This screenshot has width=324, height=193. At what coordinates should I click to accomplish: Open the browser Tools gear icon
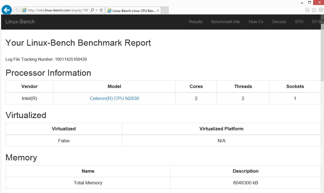coord(321,10)
